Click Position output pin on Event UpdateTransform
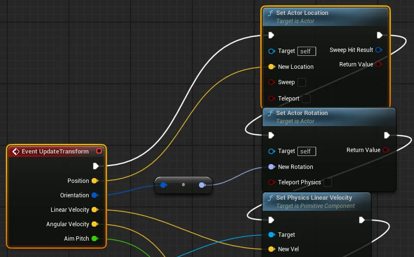 [94, 181]
